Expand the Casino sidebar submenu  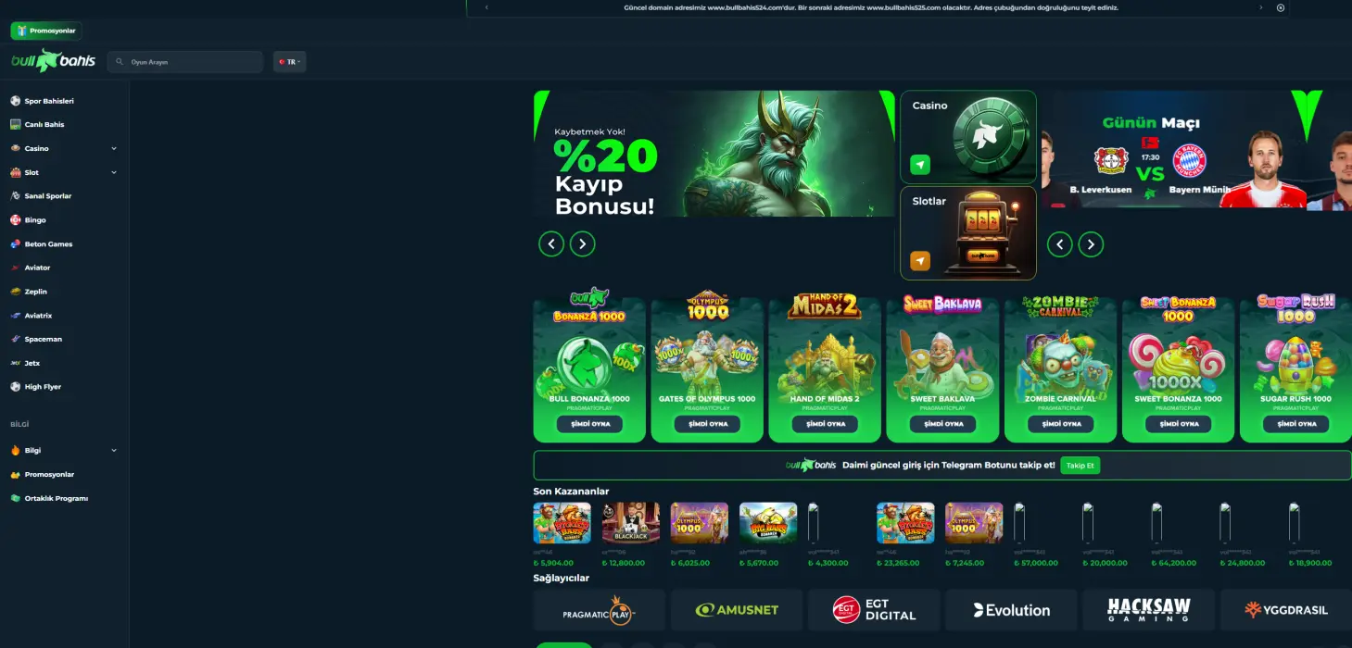click(x=114, y=148)
